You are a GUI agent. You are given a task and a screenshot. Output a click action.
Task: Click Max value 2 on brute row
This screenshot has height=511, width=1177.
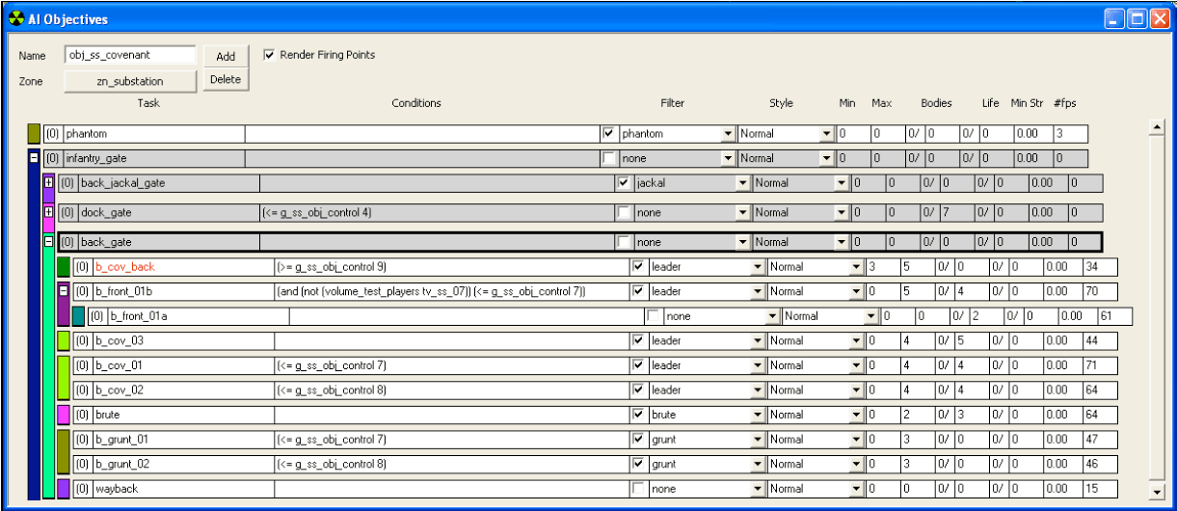(916, 416)
